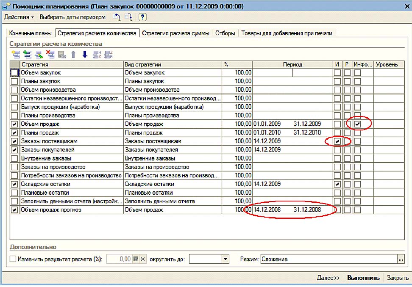This screenshot has width=412, height=287.
Task: Sort strategies descending Z-A
Action: 109,54
